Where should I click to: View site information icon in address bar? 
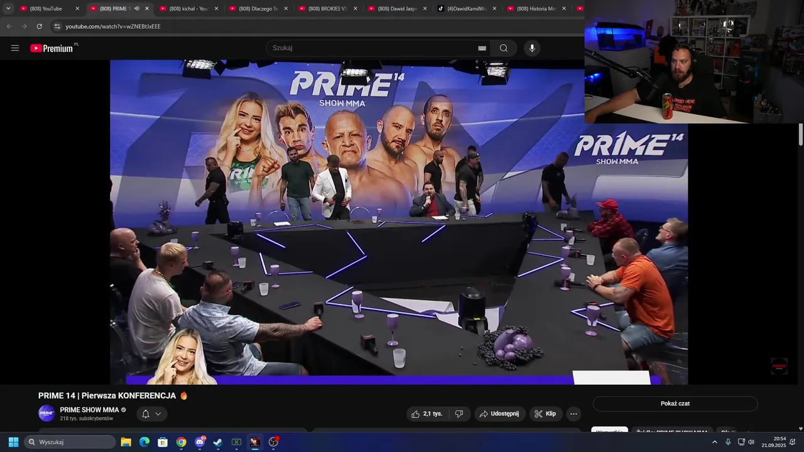click(x=57, y=26)
